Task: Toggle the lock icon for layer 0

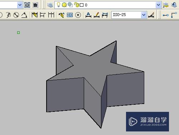Action: [x=77, y=5]
